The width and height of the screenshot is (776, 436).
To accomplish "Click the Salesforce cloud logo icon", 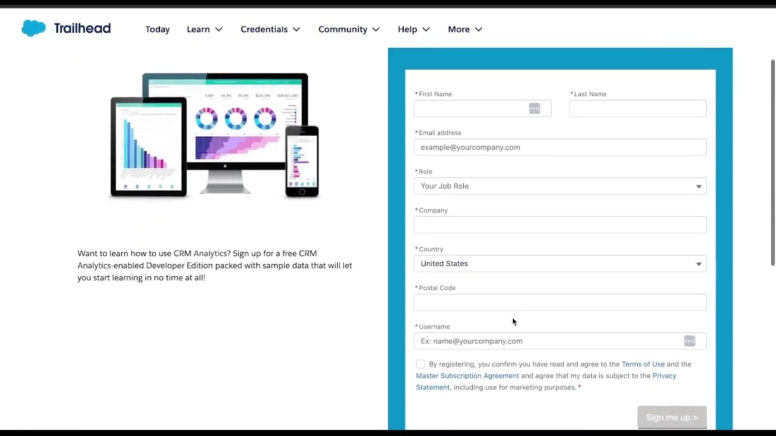I will (x=33, y=28).
